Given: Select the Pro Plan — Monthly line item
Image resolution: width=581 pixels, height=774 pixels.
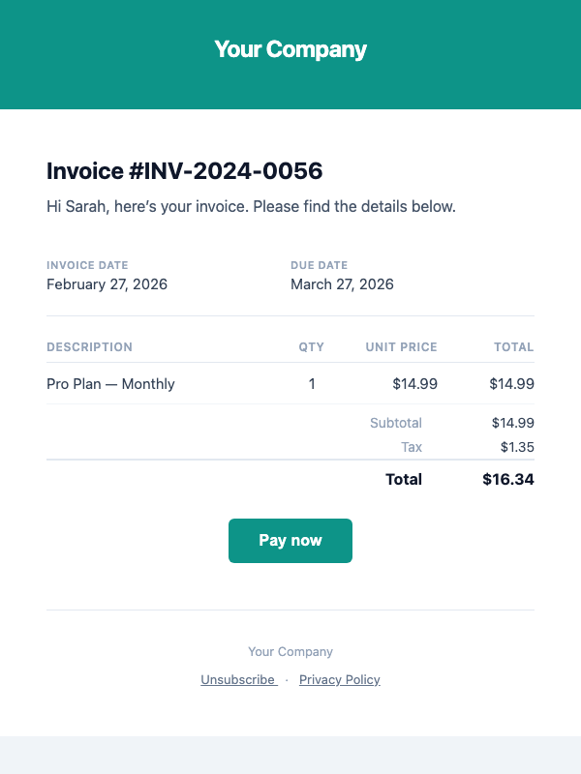Looking at the screenshot, I should pos(110,384).
